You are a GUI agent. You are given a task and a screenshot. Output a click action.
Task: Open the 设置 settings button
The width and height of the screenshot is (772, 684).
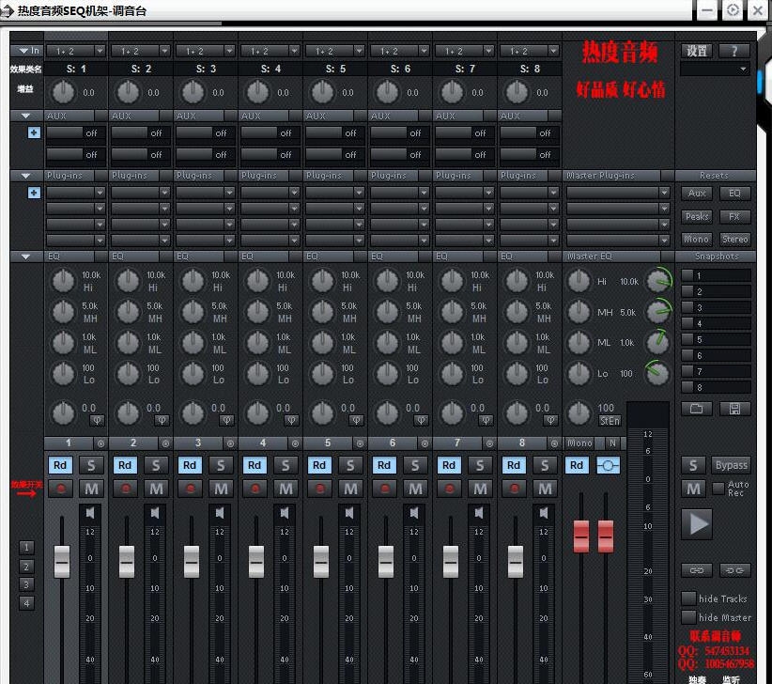coord(696,51)
